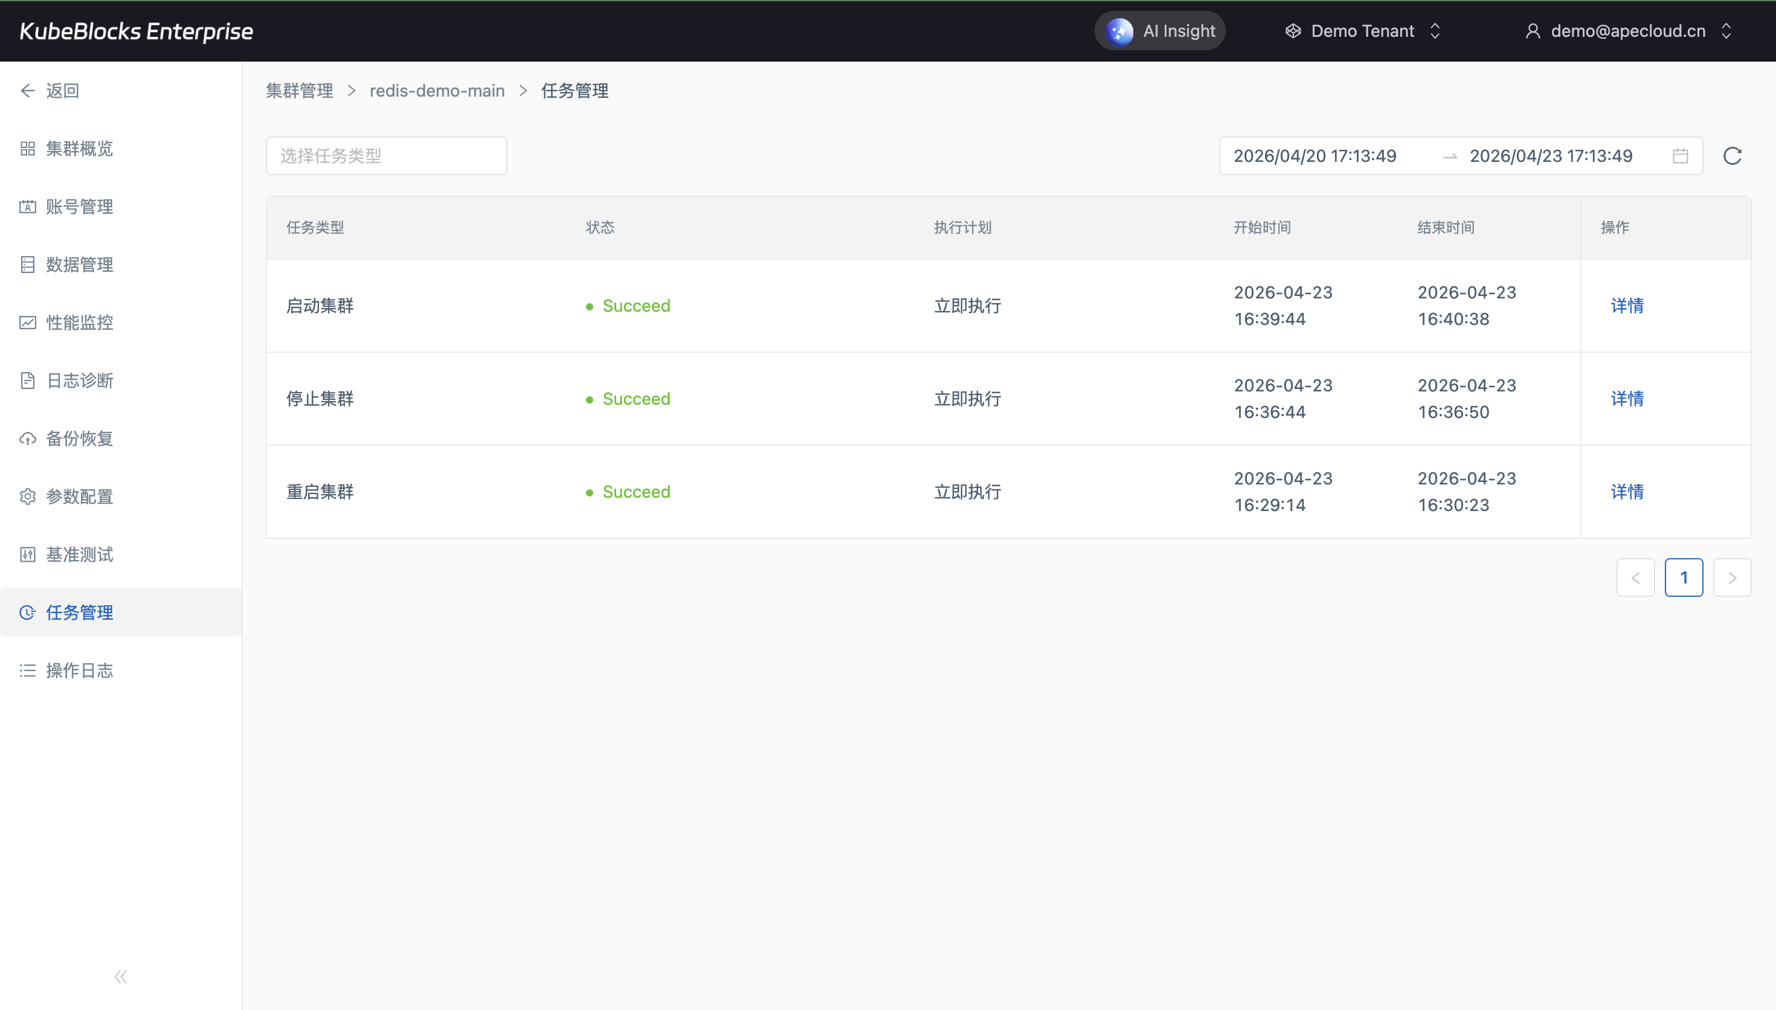Click redis-demo-main in the breadcrumb
The image size is (1776, 1010).
pos(437,91)
